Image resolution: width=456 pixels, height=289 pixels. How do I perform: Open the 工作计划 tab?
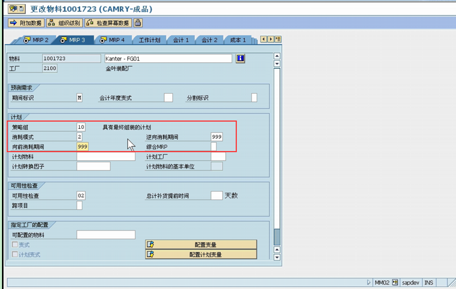[151, 40]
